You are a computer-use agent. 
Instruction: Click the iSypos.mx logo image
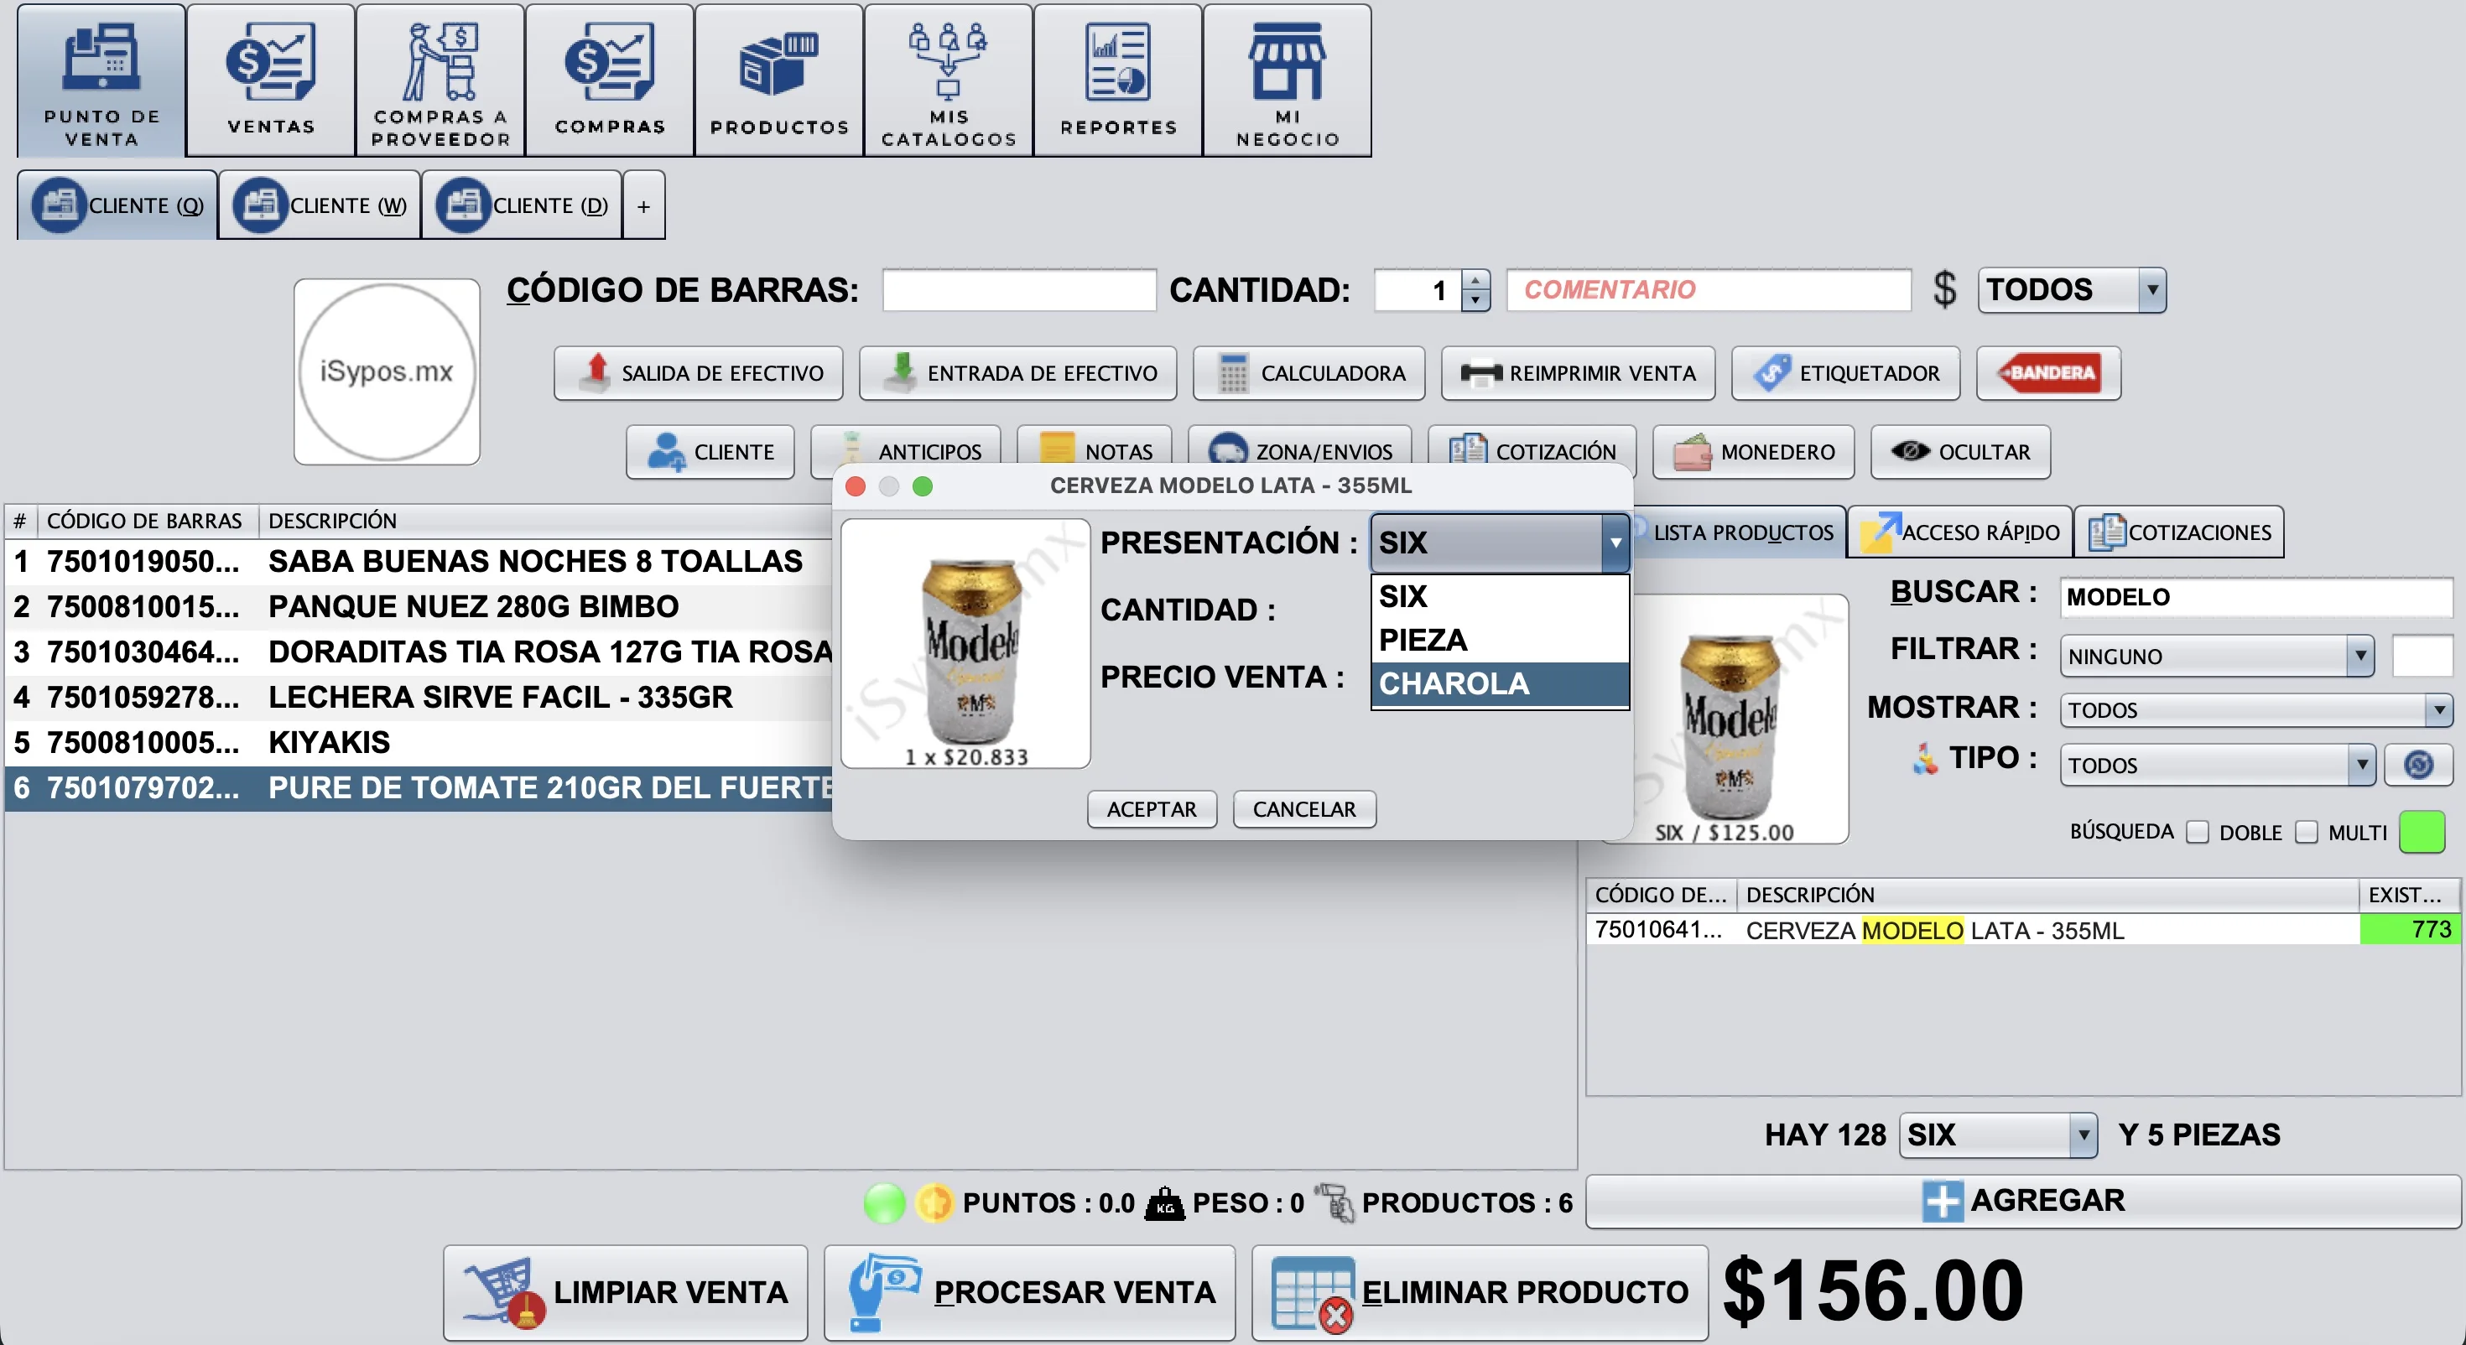[386, 371]
